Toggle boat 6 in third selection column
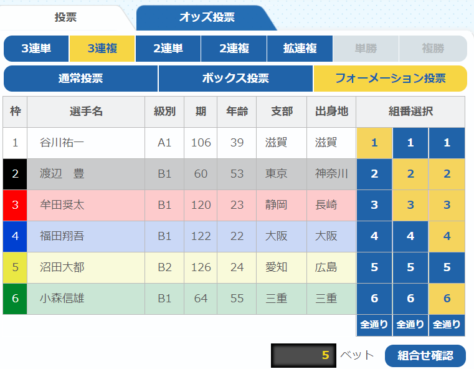The image size is (474, 369). [x=447, y=299]
